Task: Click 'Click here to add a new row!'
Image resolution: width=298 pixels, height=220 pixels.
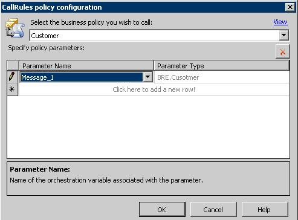Action: 154,89
